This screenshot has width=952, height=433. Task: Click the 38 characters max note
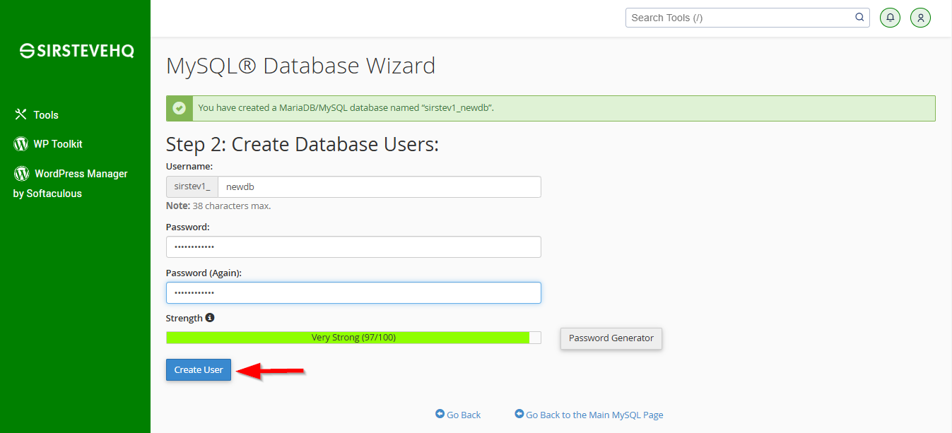coord(218,206)
